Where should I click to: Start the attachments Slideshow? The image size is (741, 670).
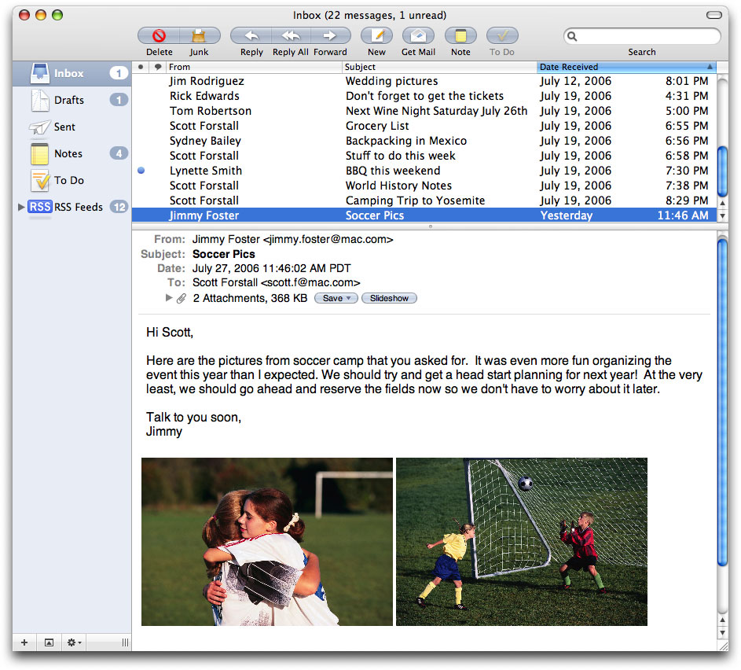coord(389,298)
